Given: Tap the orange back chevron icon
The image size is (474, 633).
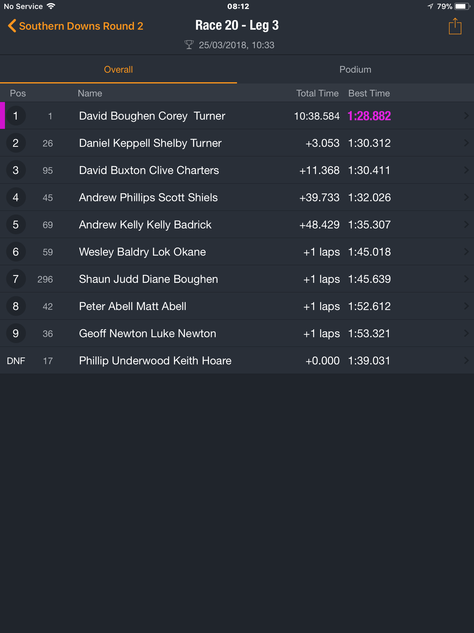Looking at the screenshot, I should pos(12,26).
